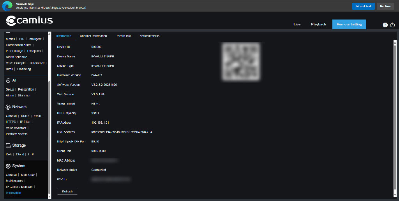Image resolution: width=399 pixels, height=201 pixels.
Task: Switch to Channel Information tab
Action: click(93, 36)
